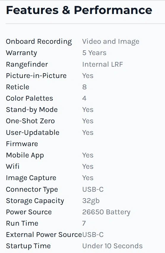This screenshot has width=165, height=253.
Task: Click the 32gb storage capacity value
Action: (x=91, y=201)
